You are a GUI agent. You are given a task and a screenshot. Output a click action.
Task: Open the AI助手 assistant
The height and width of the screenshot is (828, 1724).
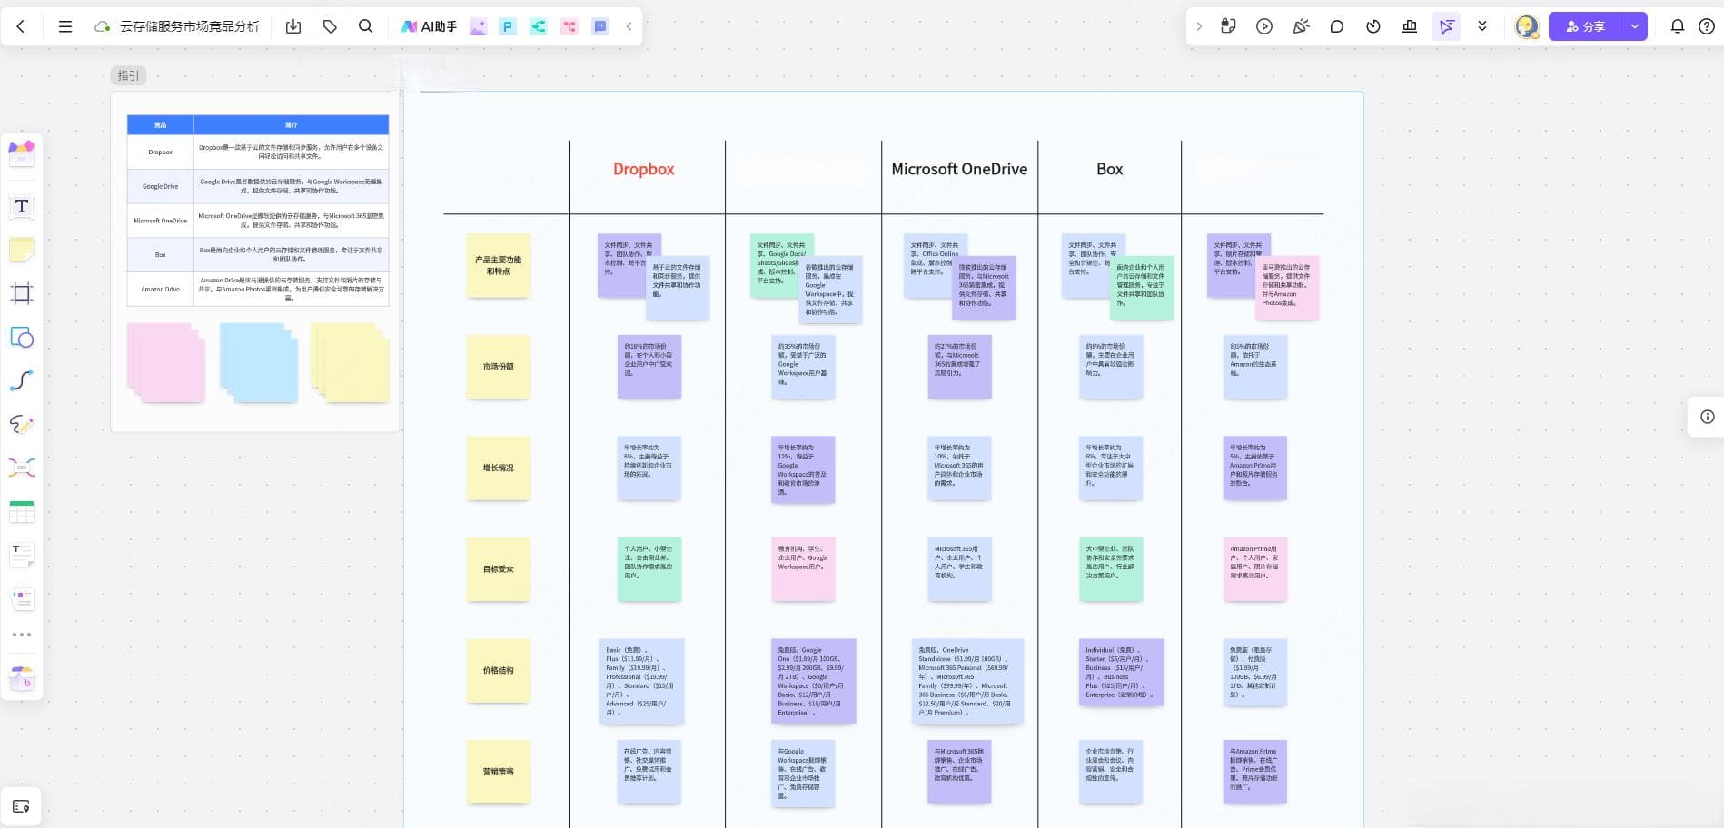point(429,26)
